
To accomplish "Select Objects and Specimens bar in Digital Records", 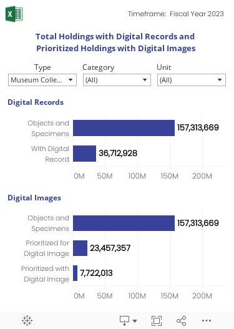I will click(124, 128).
